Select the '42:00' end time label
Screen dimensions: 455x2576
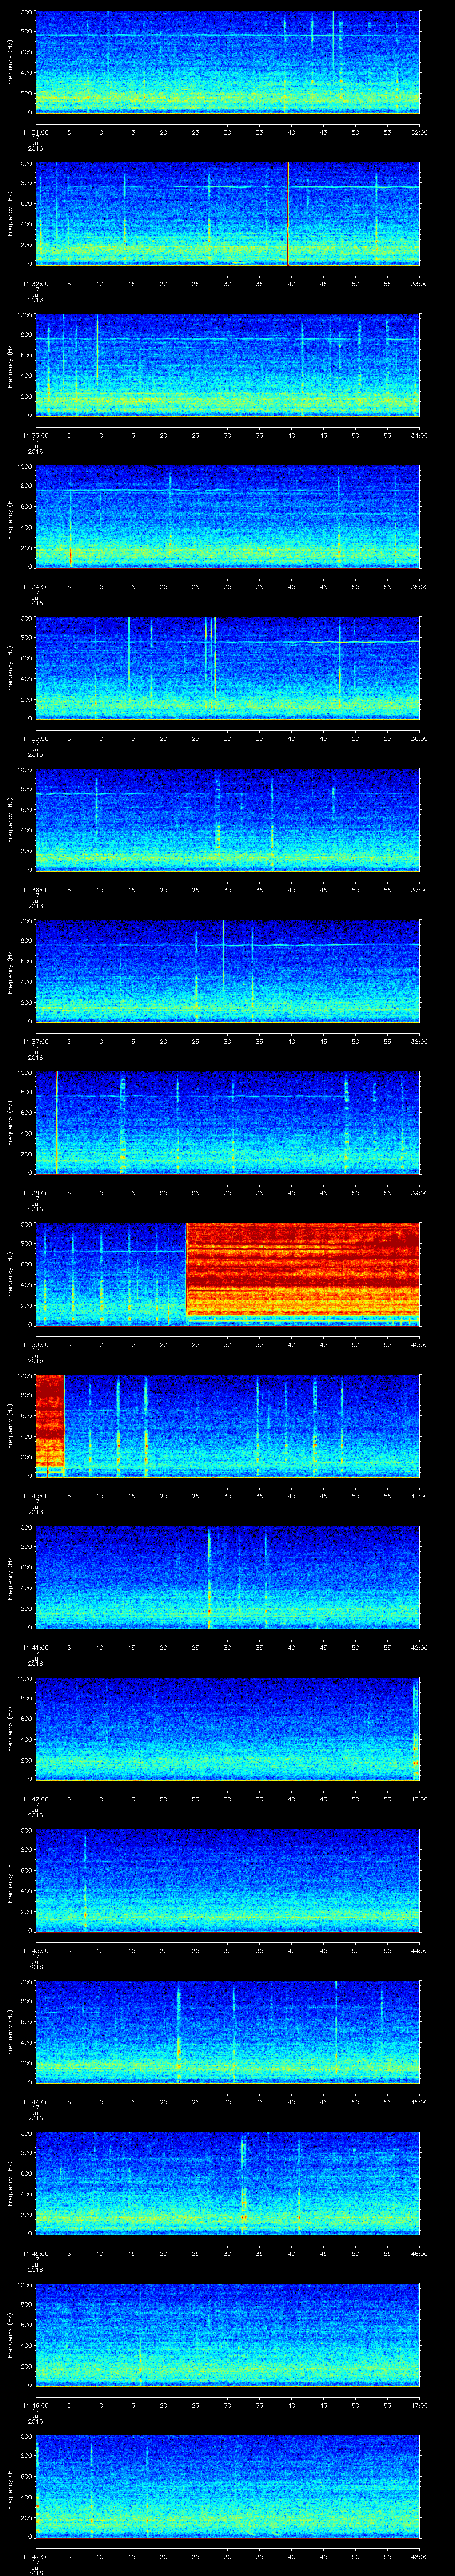click(419, 1647)
